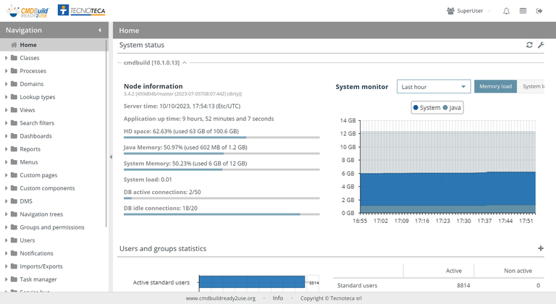Expand the Groups and permissions tree node
Viewport: 556px width, 304px height.
[x=6, y=227]
